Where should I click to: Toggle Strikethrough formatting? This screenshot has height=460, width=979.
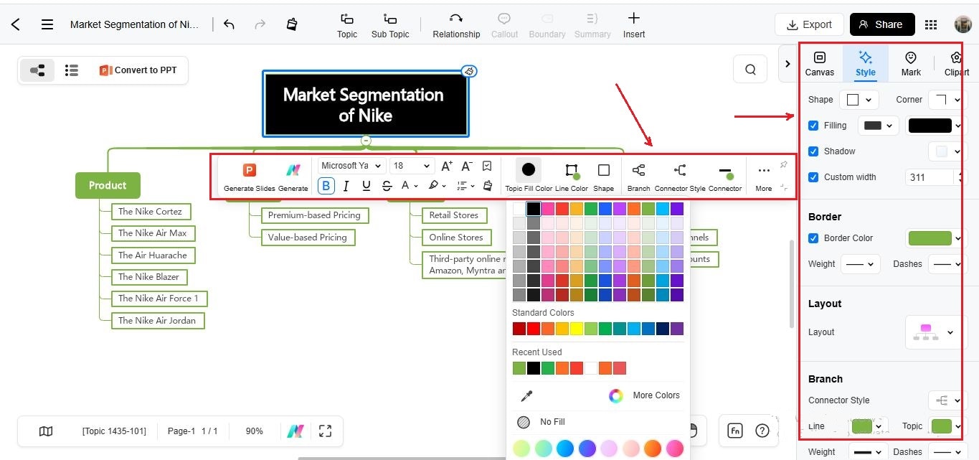click(387, 186)
